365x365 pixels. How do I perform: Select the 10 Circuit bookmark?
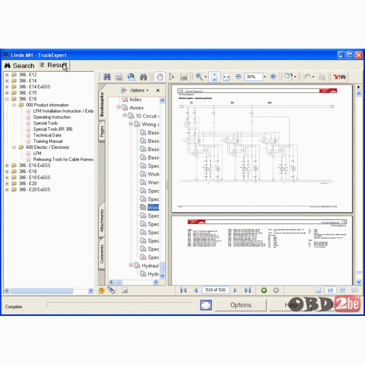pos(147,116)
